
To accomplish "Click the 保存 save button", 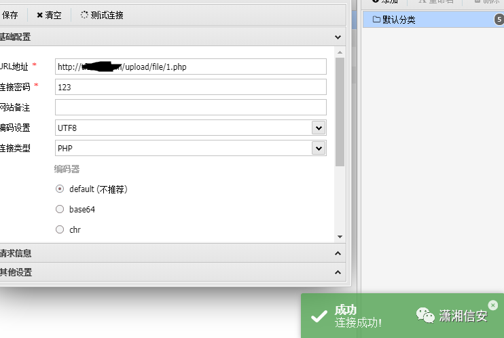I will pos(10,15).
